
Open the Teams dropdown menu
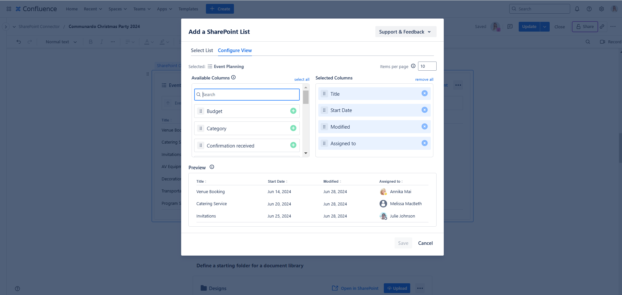click(x=142, y=9)
